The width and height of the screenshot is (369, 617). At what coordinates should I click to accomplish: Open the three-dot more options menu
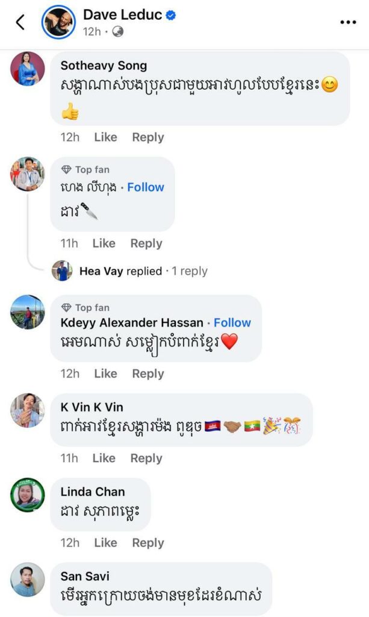[x=348, y=22]
